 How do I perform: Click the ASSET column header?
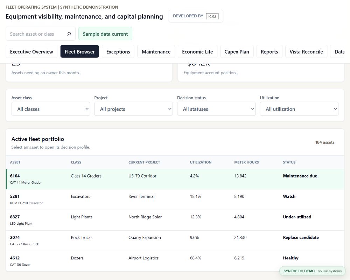click(15, 162)
